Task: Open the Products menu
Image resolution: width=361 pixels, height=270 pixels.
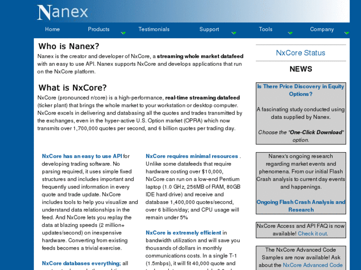Action: 98,29
